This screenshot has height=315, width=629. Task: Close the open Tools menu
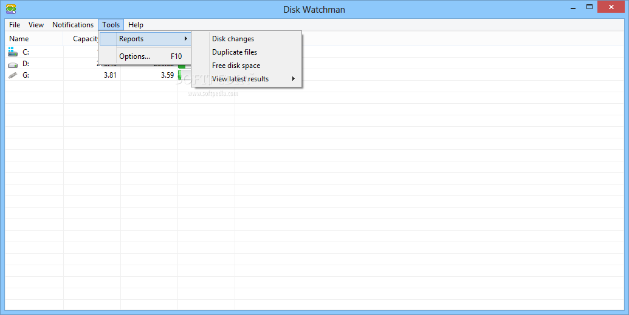click(111, 25)
